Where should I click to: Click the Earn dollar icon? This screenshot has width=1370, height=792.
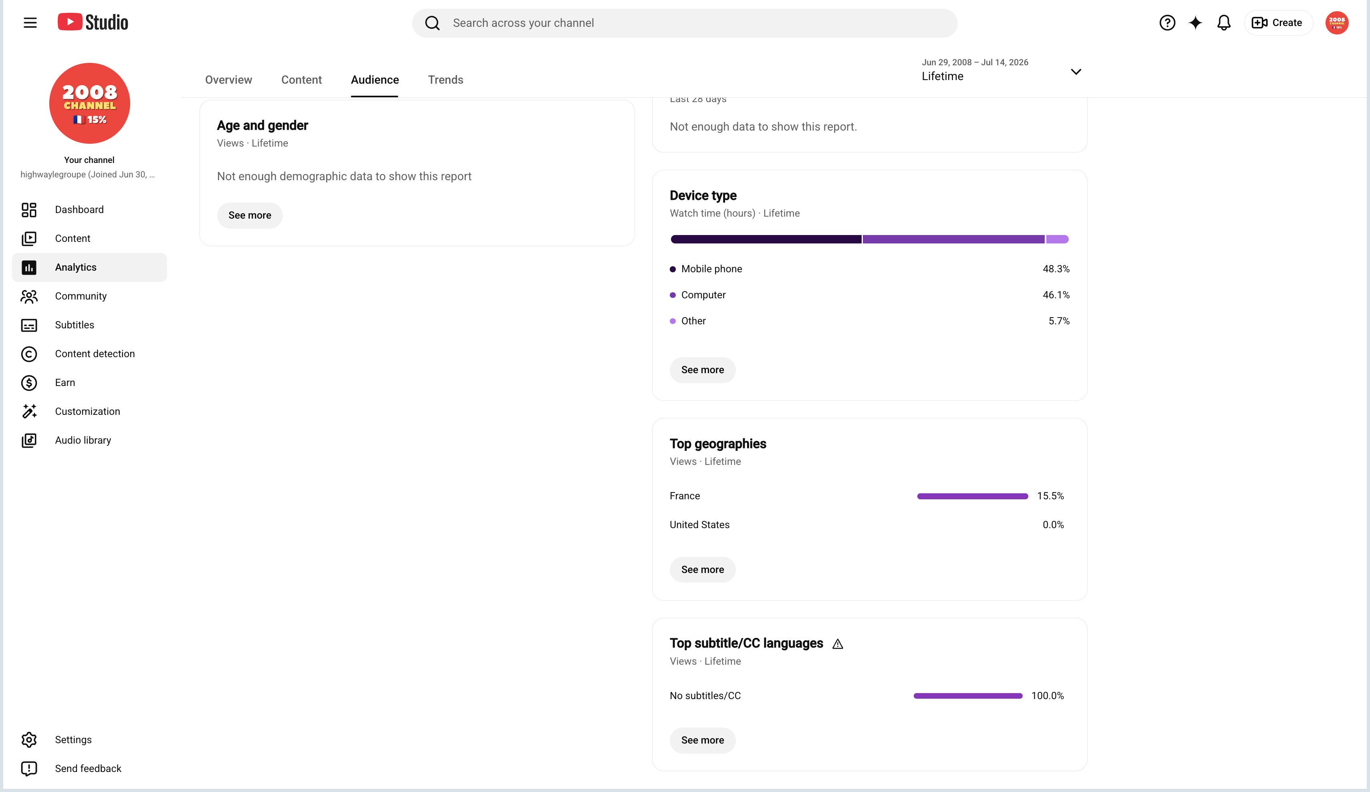29,383
